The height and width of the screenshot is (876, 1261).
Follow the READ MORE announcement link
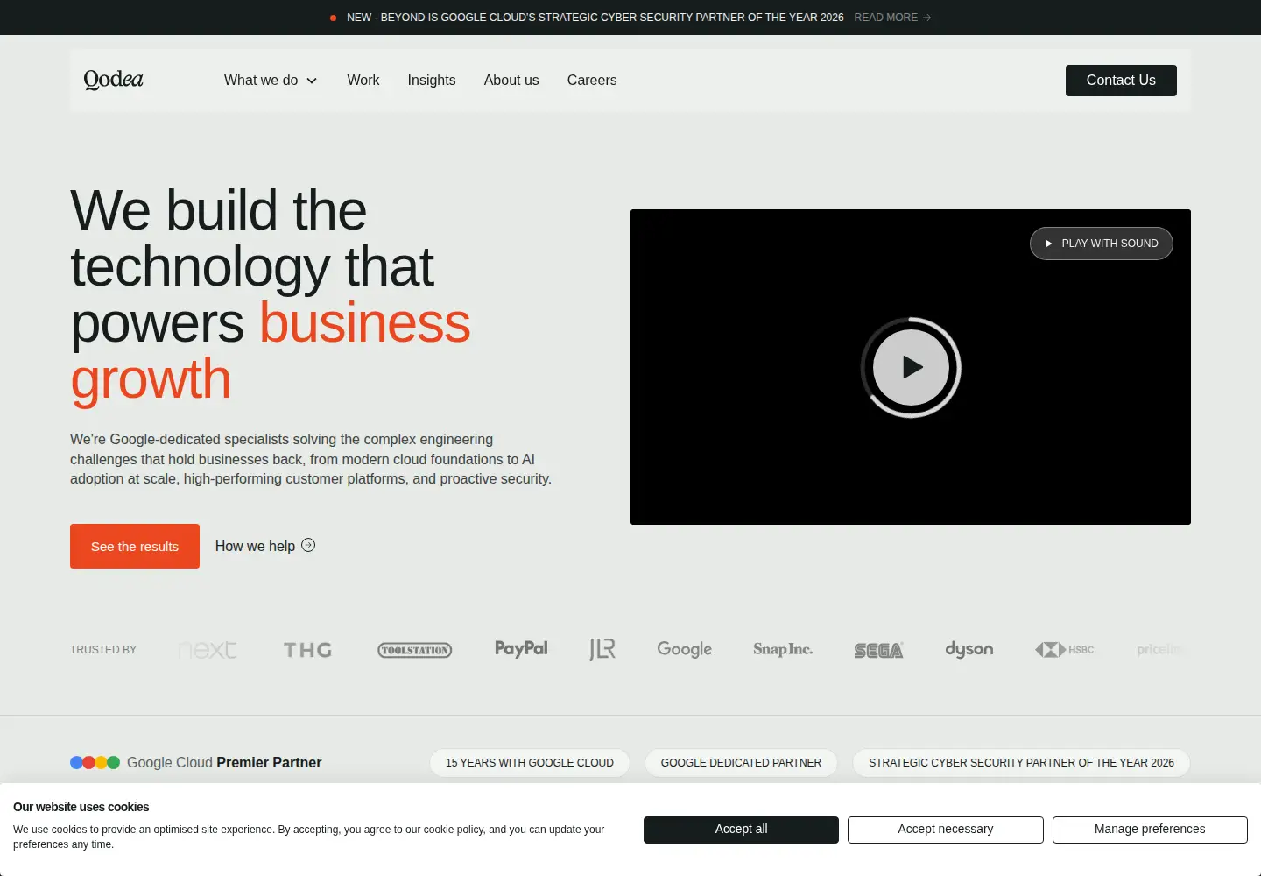(x=892, y=18)
